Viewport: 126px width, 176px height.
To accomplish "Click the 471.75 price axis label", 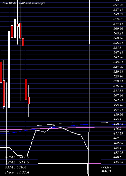I will click(118, 134).
